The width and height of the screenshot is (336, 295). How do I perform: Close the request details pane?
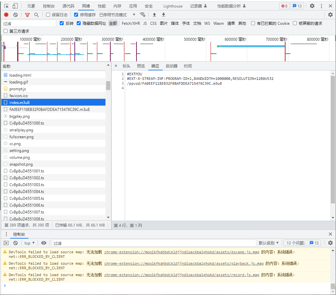coord(116,66)
